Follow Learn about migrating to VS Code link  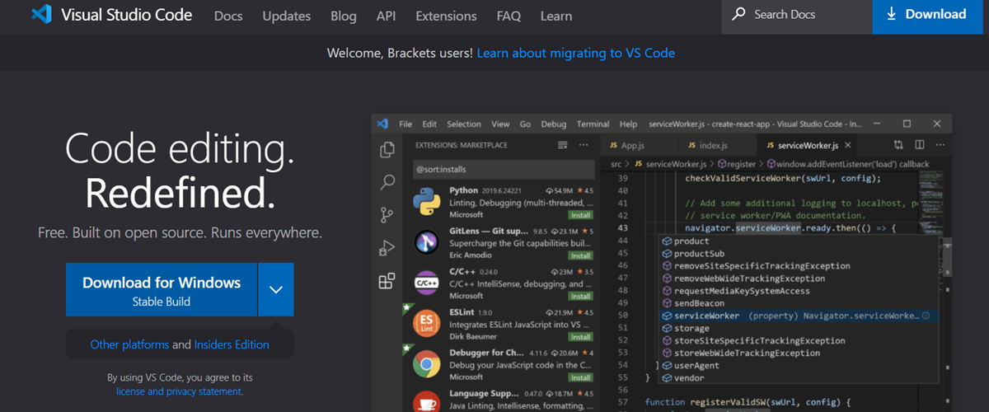[575, 53]
